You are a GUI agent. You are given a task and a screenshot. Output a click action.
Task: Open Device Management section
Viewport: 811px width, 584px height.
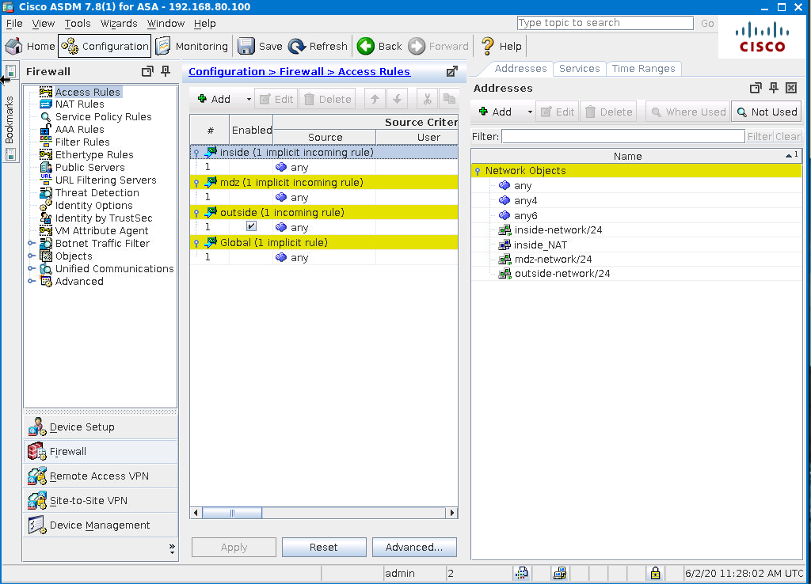click(101, 525)
